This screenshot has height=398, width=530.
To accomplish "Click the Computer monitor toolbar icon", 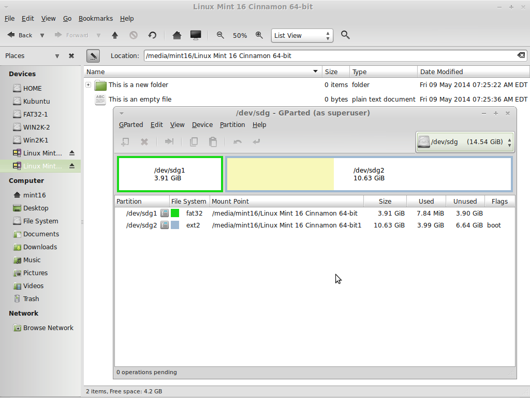I will pos(196,35).
